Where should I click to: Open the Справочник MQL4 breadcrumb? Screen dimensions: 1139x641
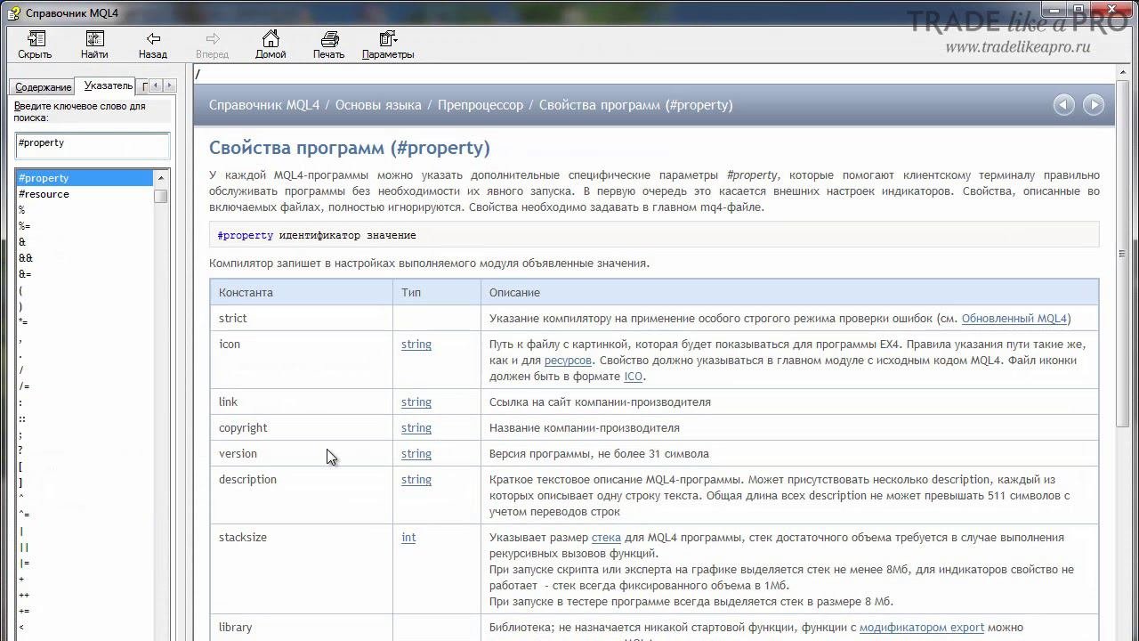pos(264,105)
